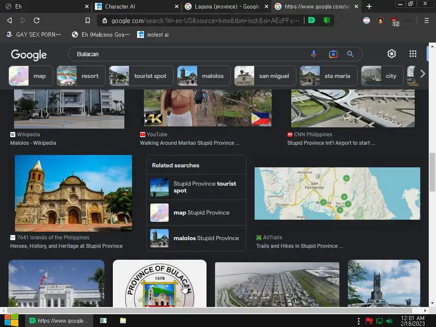Open the Windows Start button
Image resolution: width=436 pixels, height=327 pixels.
pos(11,320)
